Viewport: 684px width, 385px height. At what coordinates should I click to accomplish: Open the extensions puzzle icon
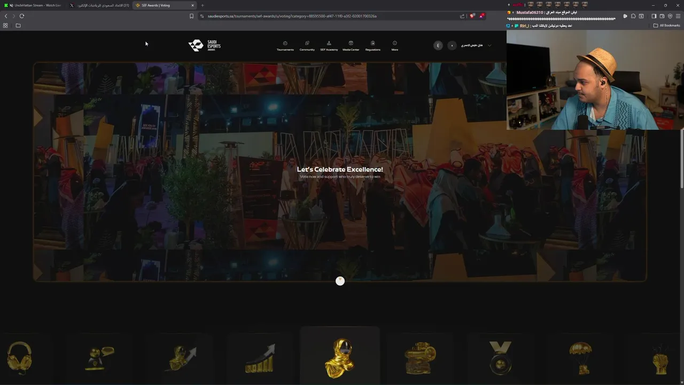[x=633, y=16]
